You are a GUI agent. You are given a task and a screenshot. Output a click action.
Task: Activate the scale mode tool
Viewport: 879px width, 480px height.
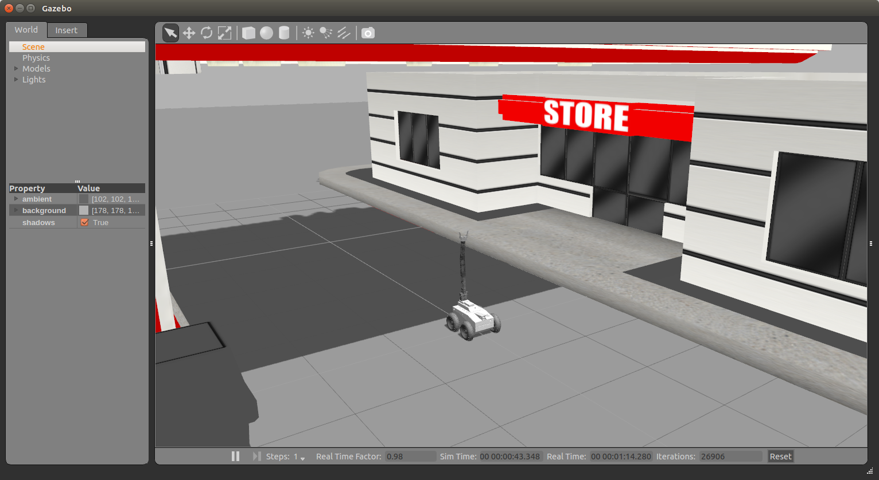(225, 33)
